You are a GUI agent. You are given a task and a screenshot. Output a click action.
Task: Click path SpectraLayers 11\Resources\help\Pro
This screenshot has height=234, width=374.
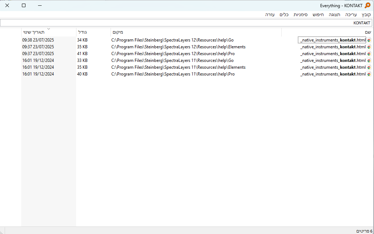pos(173,74)
